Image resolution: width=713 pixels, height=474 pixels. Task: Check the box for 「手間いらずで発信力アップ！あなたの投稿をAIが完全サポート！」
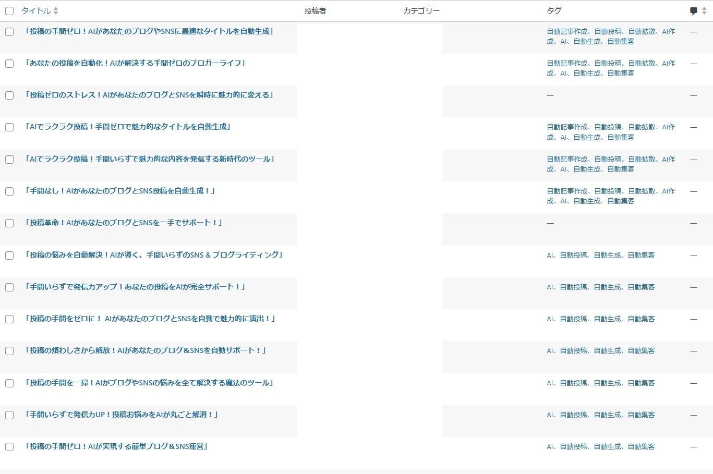click(9, 287)
